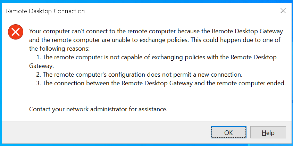Click the Remote Desktop Connection title text
The width and height of the screenshot is (293, 146).
[x=45, y=11]
